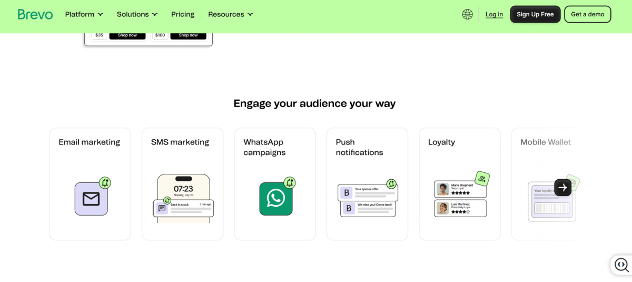
Task: Go to the Pricing page
Action: (183, 14)
